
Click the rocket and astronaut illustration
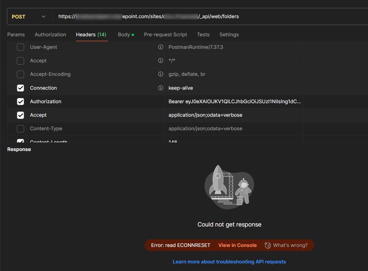229,187
